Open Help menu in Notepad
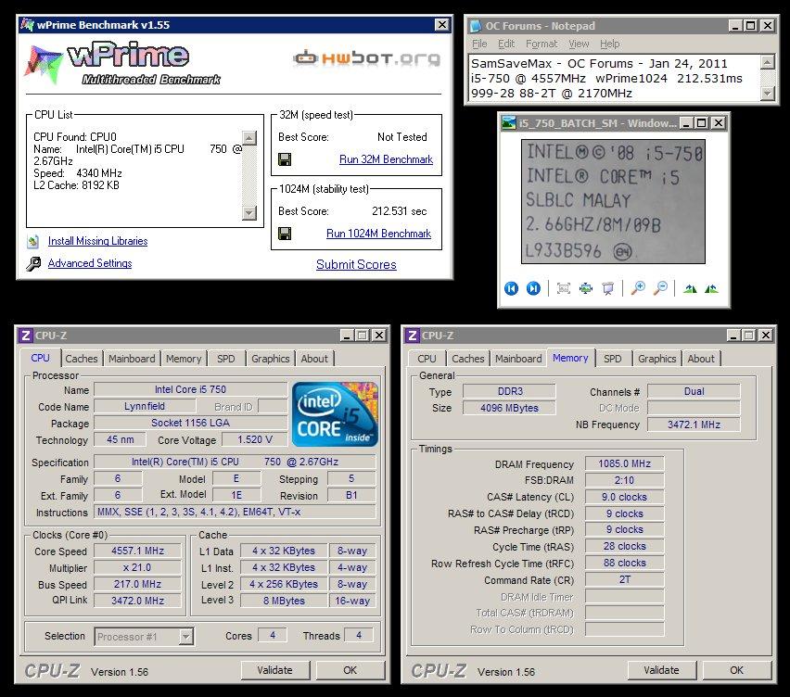This screenshot has height=697, width=790. point(609,44)
